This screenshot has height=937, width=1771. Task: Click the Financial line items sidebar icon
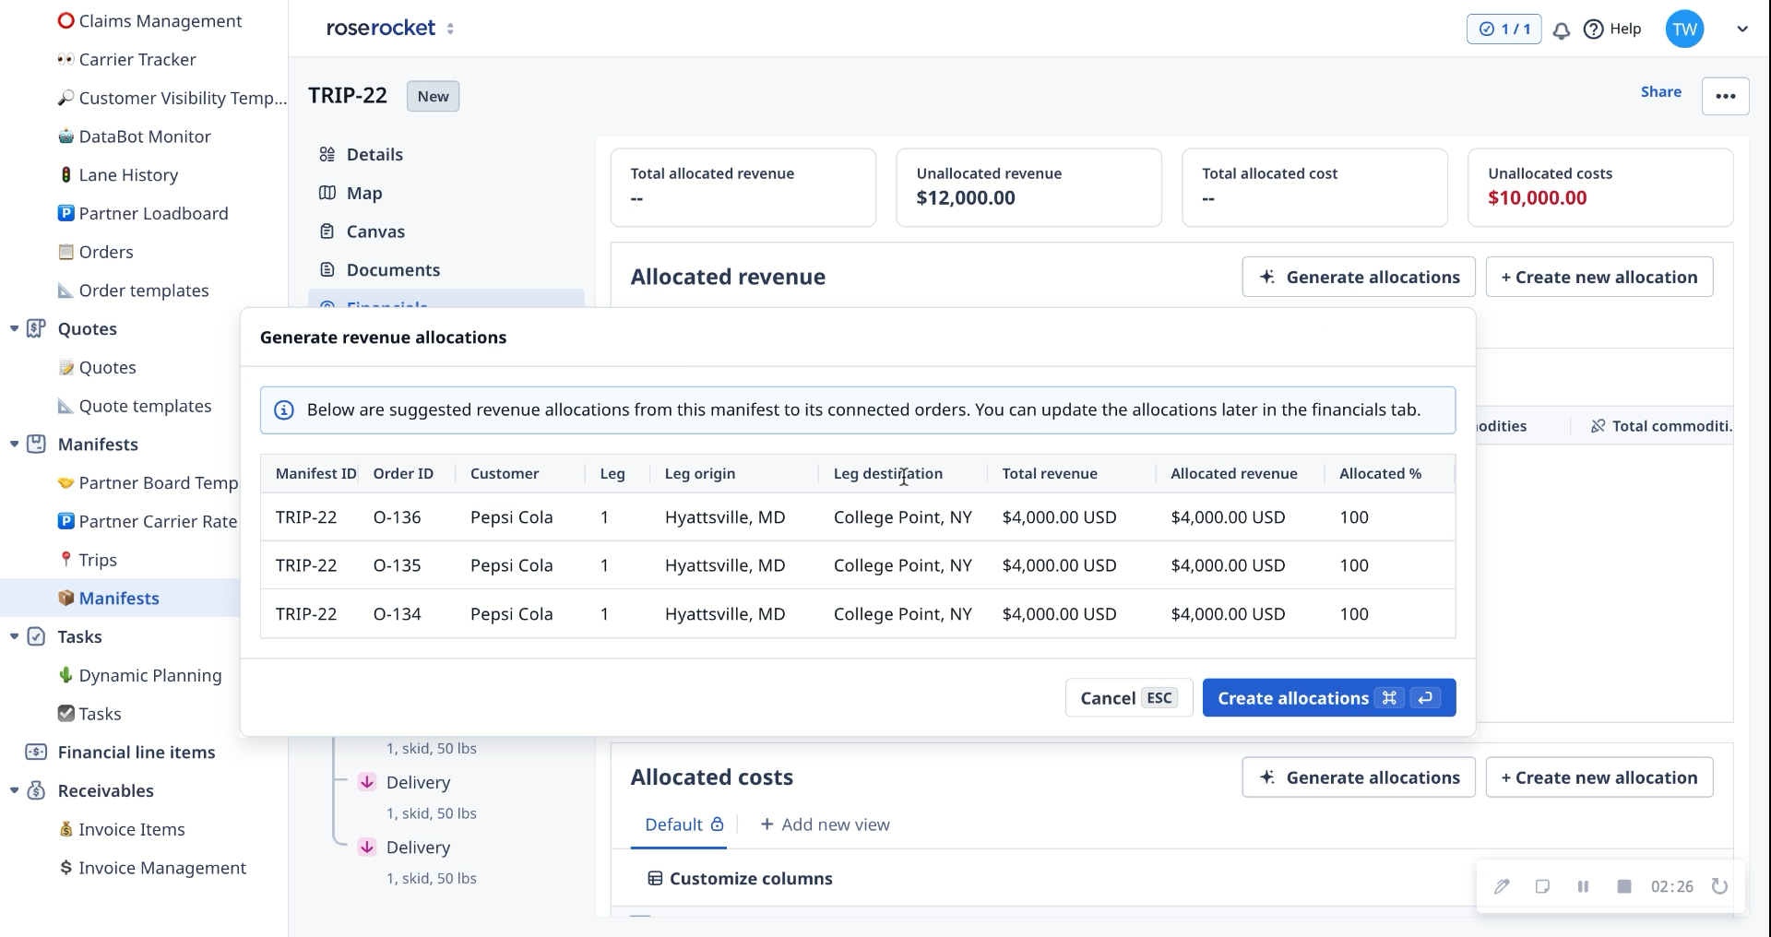click(36, 753)
